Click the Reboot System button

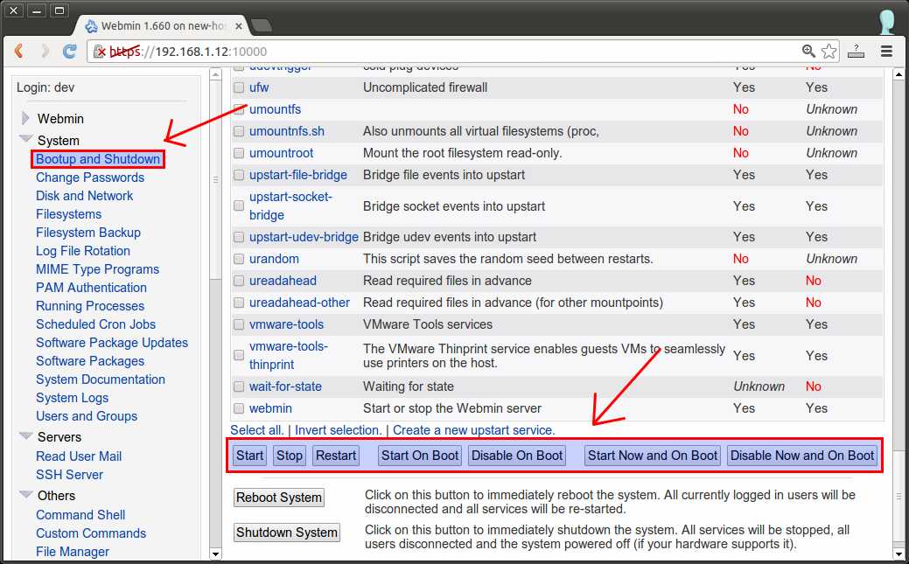(279, 498)
